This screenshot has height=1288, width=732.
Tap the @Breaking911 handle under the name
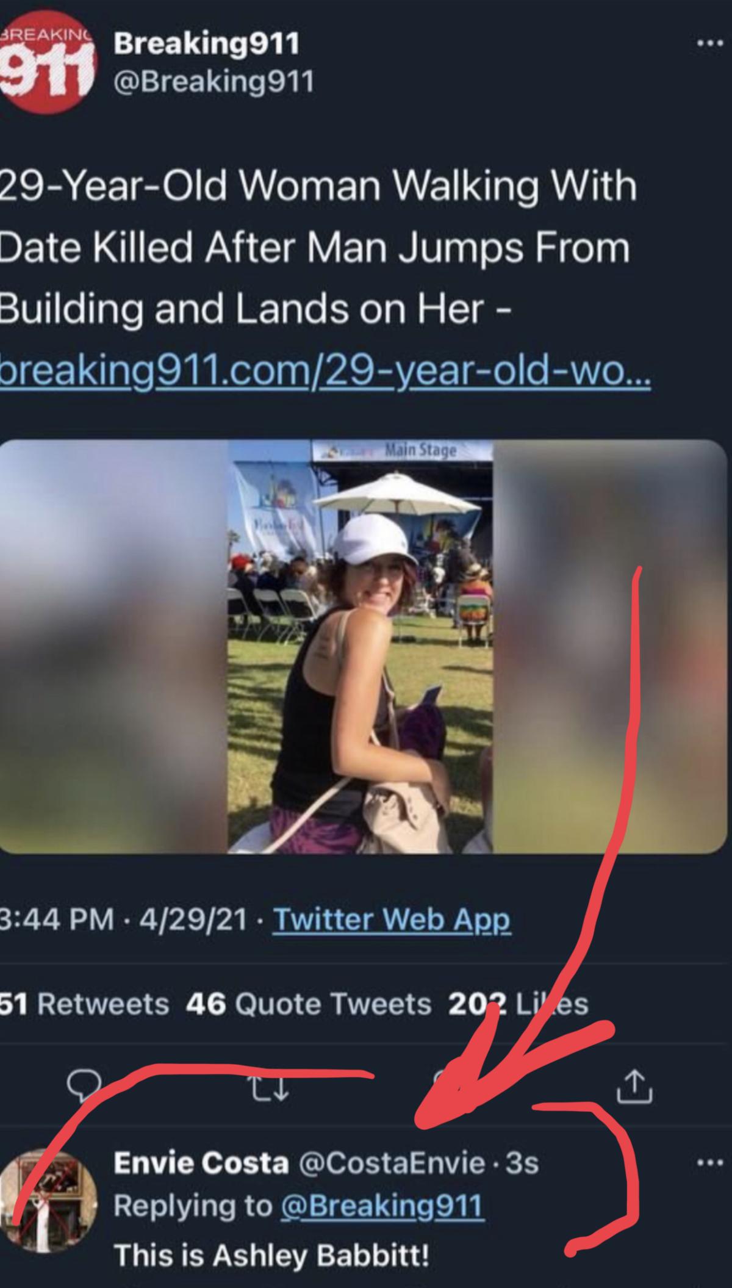[213, 81]
